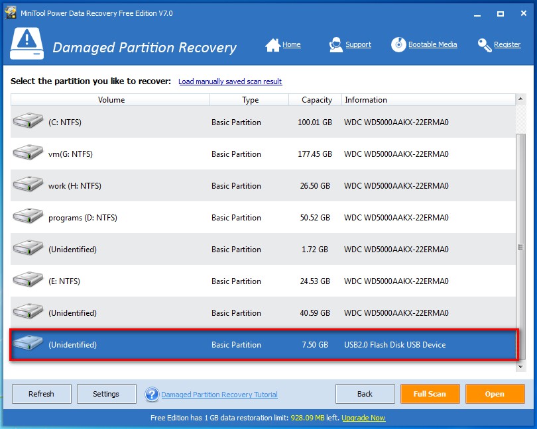This screenshot has width=537, height=429.
Task: Go Back to the previous screen
Action: click(365, 394)
